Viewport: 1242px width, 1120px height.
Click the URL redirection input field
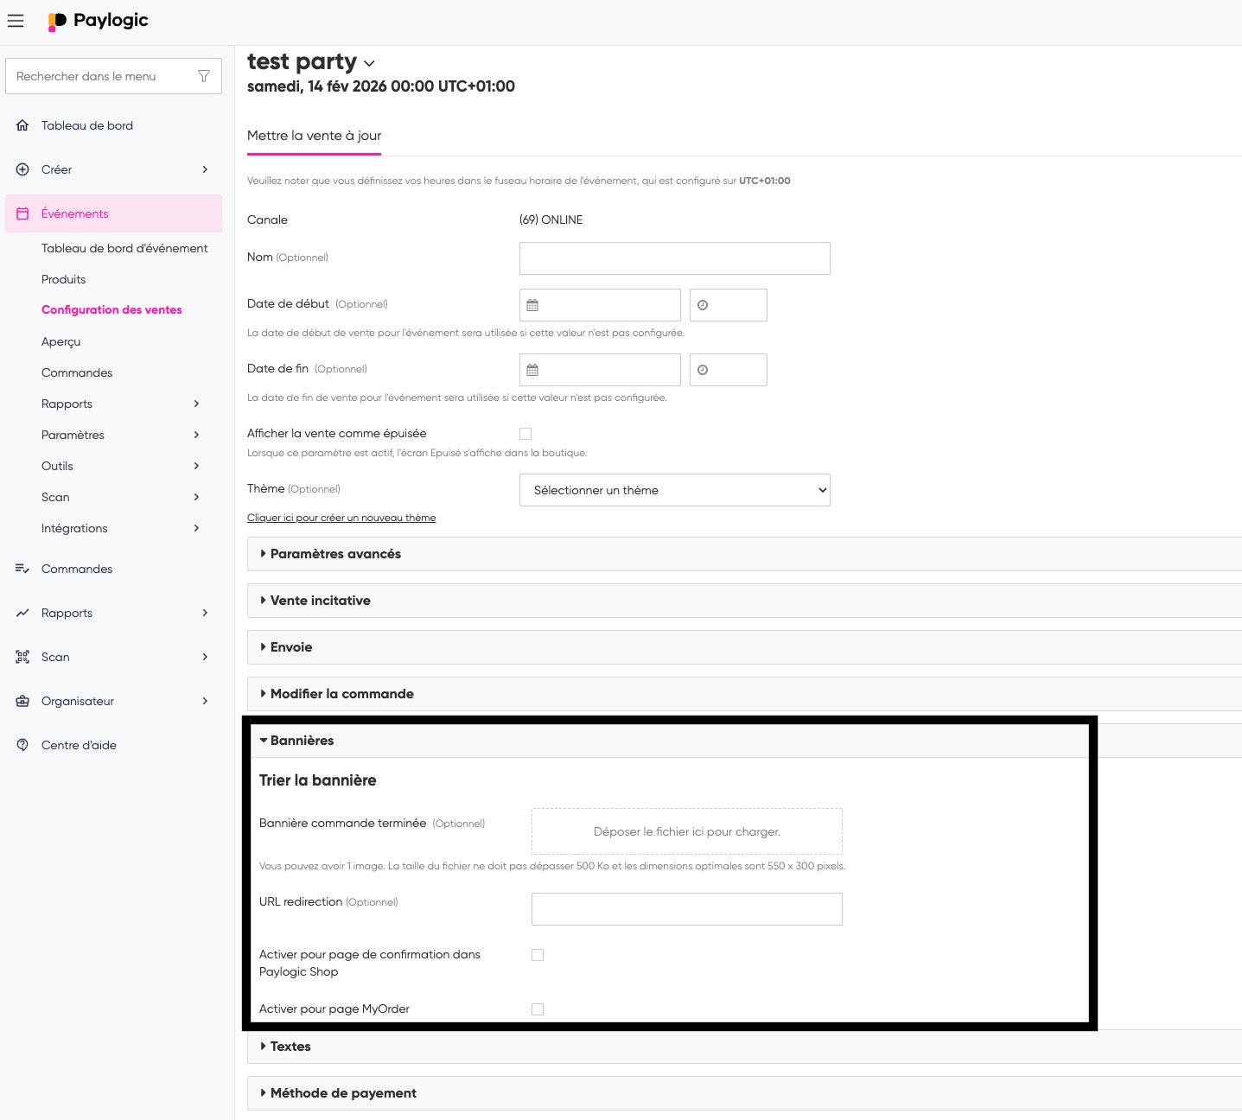(x=686, y=909)
